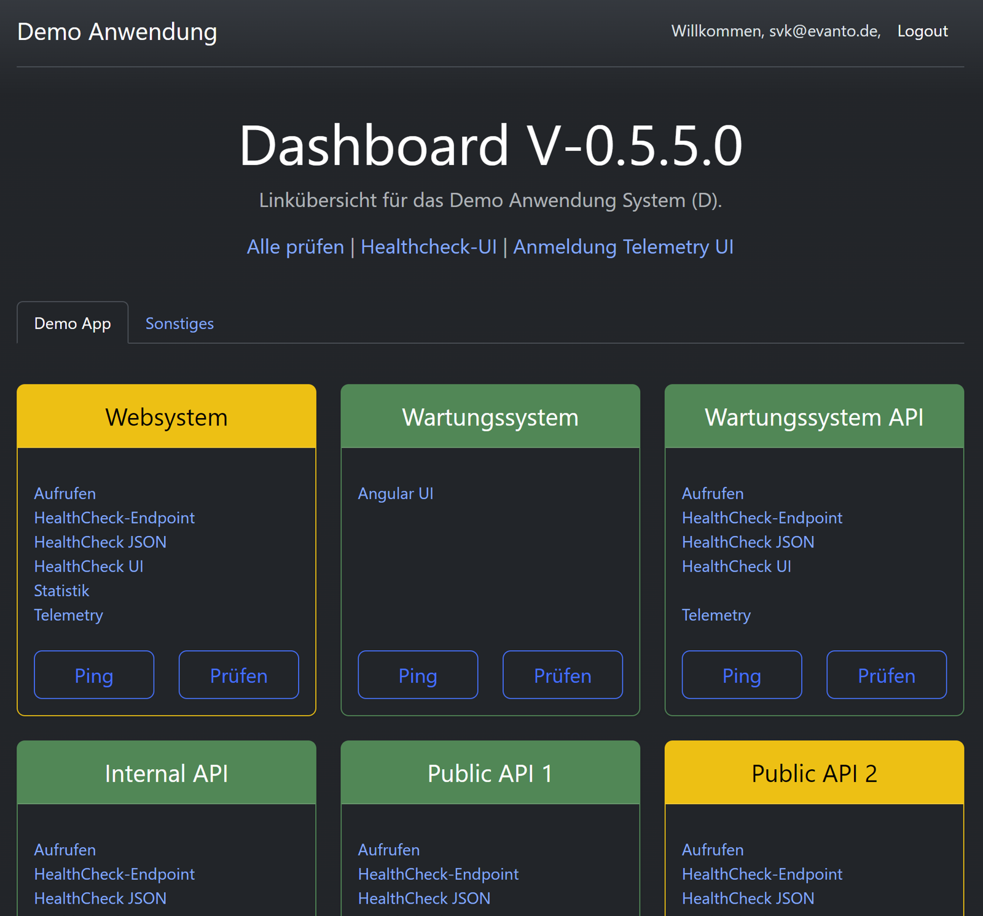Click the Logout link
Image resolution: width=983 pixels, height=916 pixels.
point(922,31)
